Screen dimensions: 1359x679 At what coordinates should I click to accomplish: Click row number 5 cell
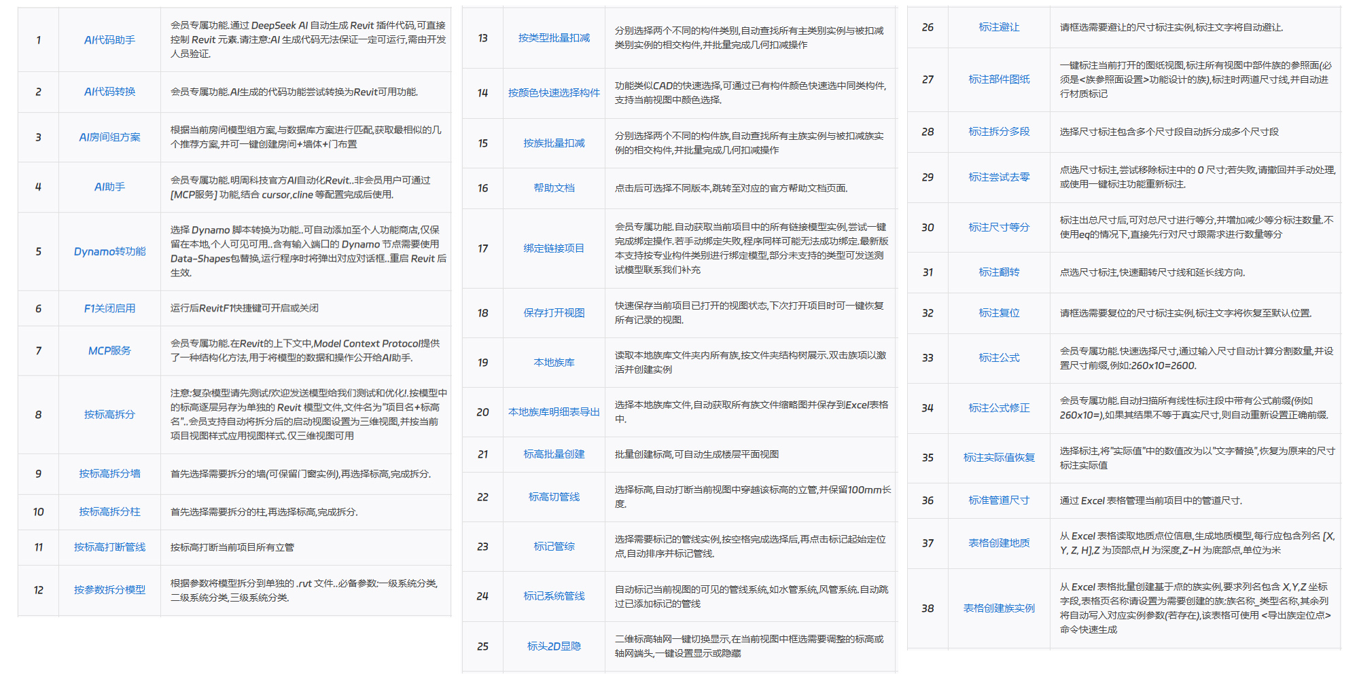point(38,251)
